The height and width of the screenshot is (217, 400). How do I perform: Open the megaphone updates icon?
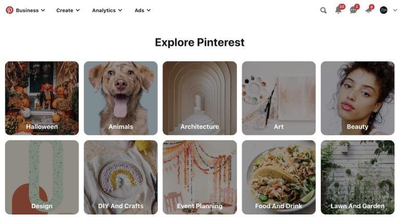[368, 10]
